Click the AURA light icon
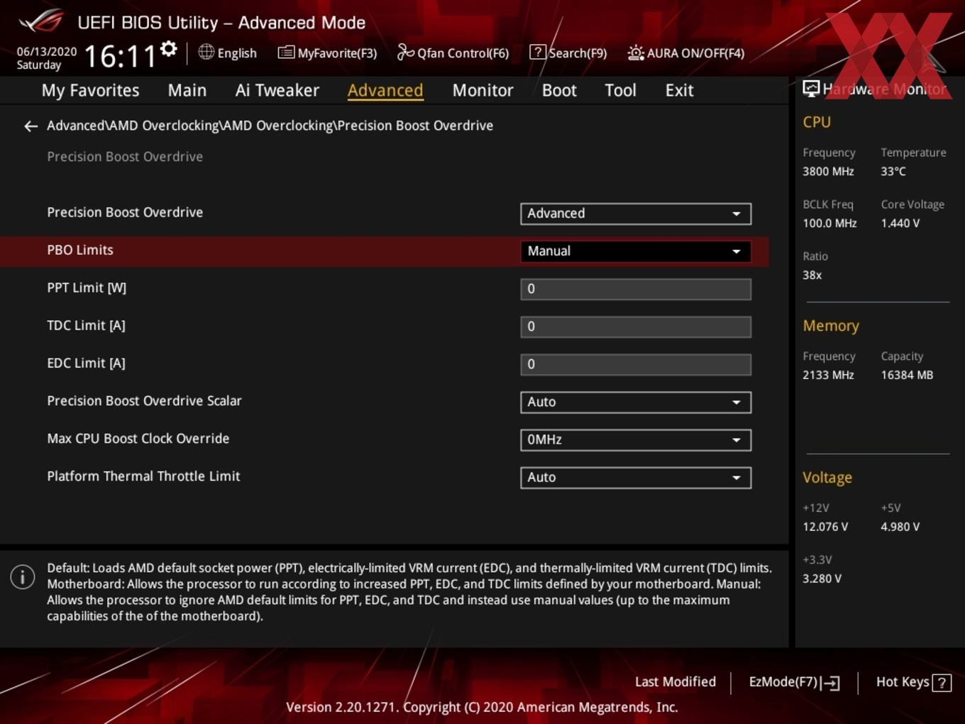The image size is (965, 724). point(636,53)
